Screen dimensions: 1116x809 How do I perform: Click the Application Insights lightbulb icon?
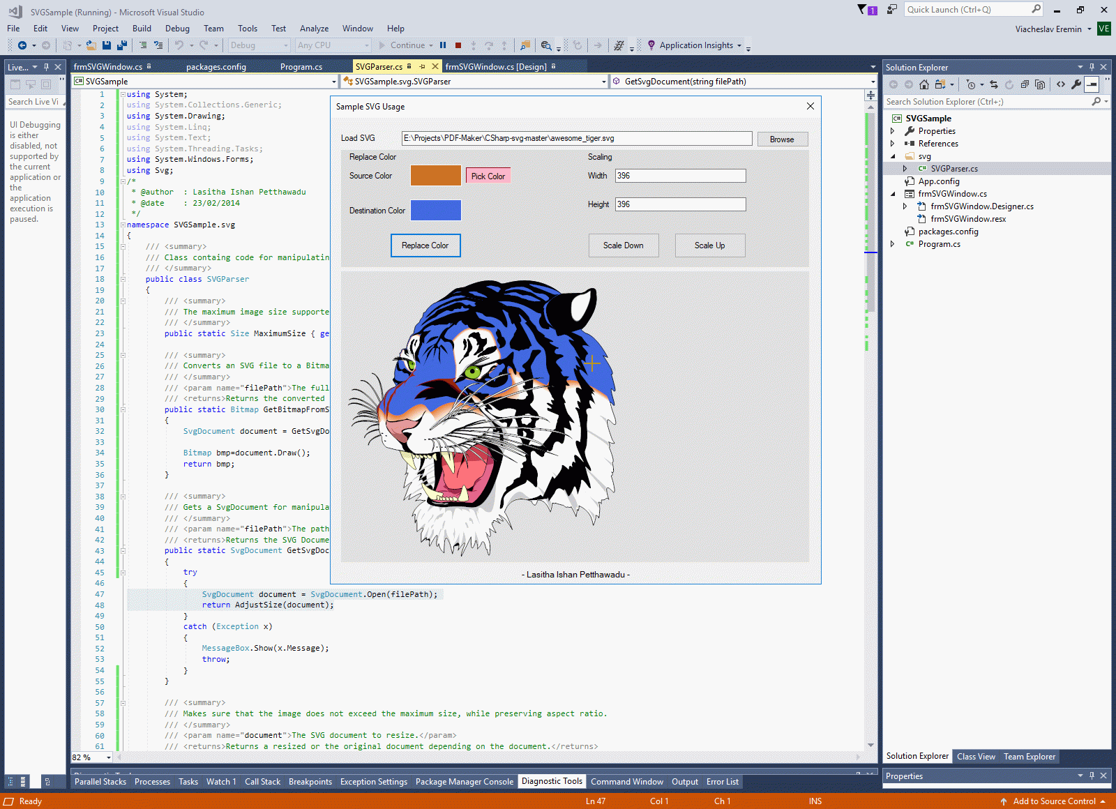point(651,45)
